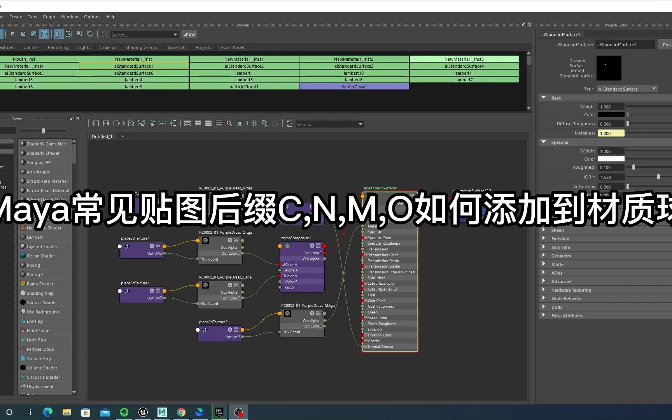Click the magnifier filter icon in node editor toolbar
This screenshot has width=672, height=420.
(x=229, y=123)
